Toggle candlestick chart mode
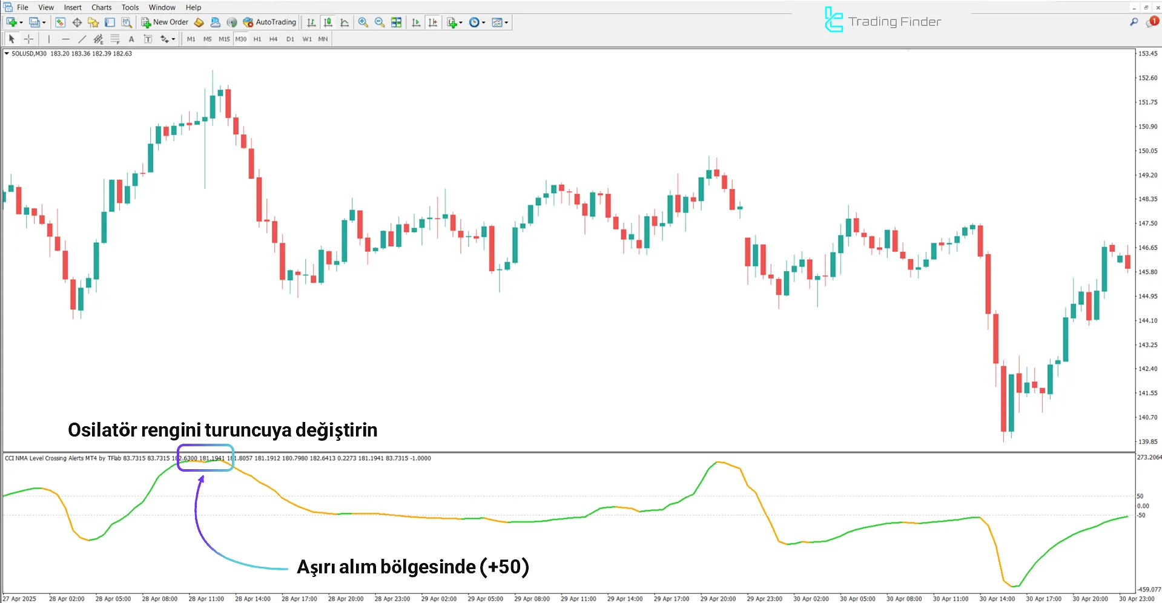The height and width of the screenshot is (603, 1162). coord(328,22)
